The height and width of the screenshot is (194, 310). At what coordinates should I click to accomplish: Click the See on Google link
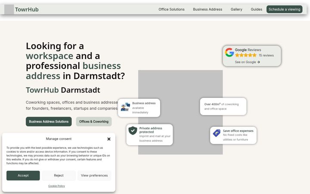(247, 62)
